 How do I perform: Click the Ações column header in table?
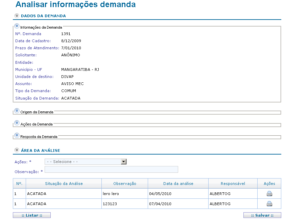click(x=269, y=184)
